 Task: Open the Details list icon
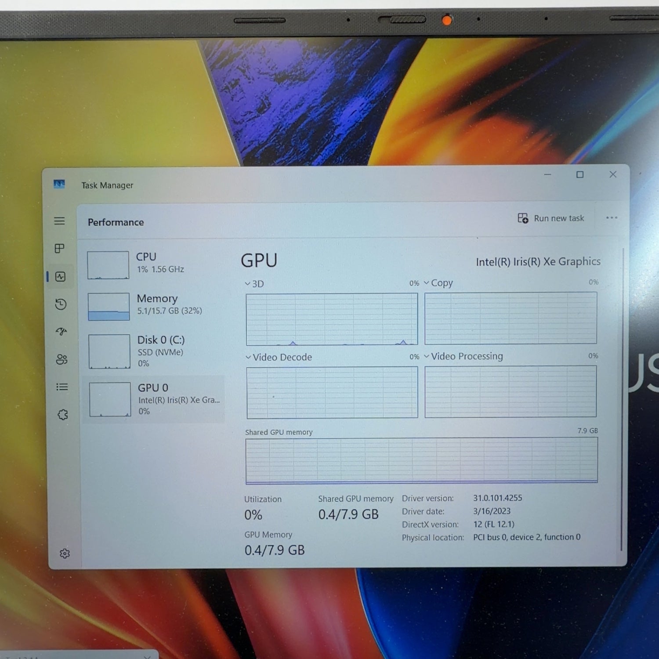[x=62, y=387]
